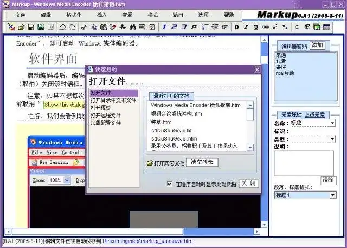347x248 pixels.
Task: Open recent file sdQuShuGeJu.txt
Action: coord(171,130)
